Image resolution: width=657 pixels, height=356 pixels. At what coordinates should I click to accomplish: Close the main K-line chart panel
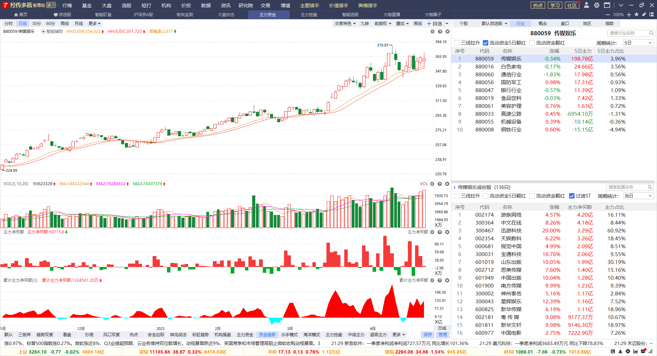pyautogui.click(x=447, y=31)
